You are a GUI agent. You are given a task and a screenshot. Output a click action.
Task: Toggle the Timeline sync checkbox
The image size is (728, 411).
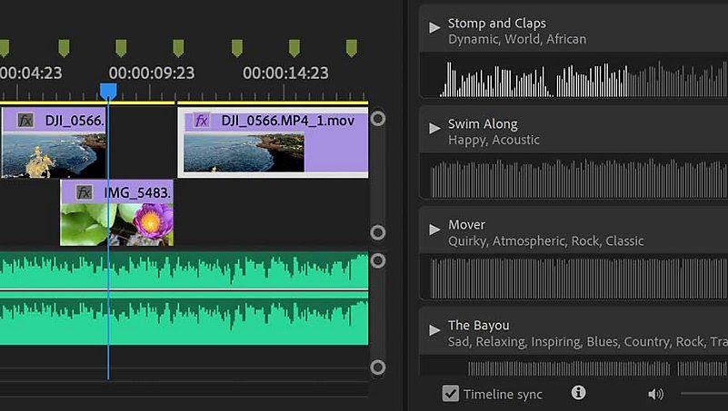point(450,394)
